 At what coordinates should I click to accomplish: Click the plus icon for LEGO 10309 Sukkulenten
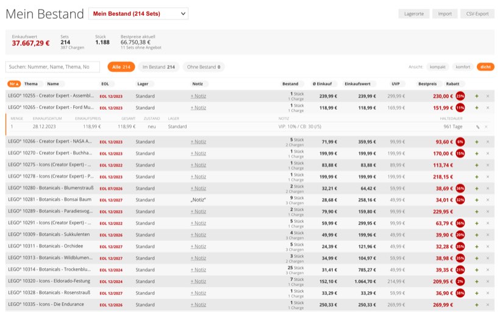tap(477, 235)
